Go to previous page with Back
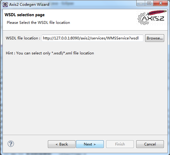This screenshot has width=170, height=155. 62,144
